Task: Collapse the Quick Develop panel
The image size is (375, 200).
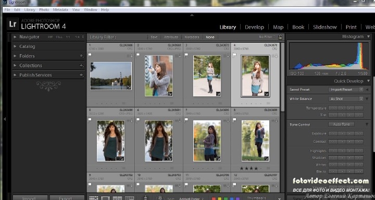Action: coord(368,81)
